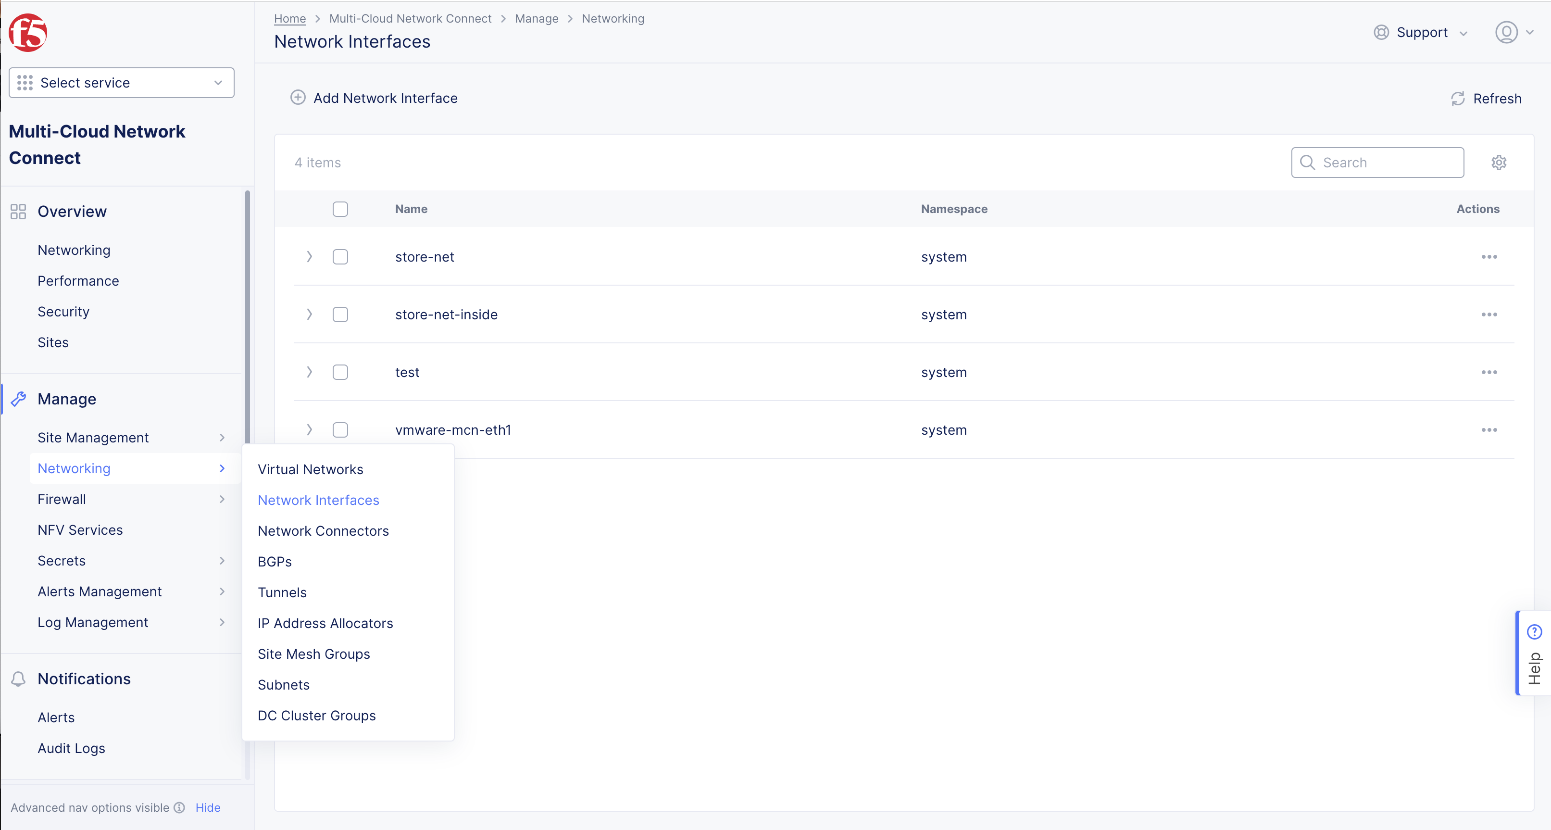Click the user account avatar icon
1551x830 pixels.
(1506, 33)
